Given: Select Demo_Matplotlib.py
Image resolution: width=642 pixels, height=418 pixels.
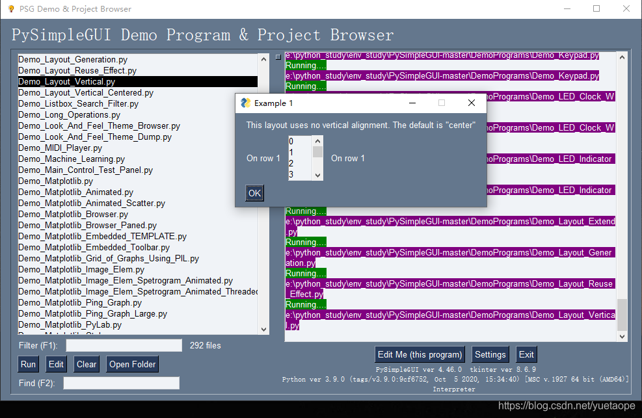Looking at the screenshot, I should pyautogui.click(x=138, y=181).
